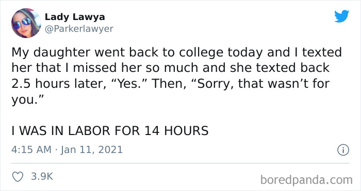The height and width of the screenshot is (191, 361).
Task: Like the tweet with the heart icon
Action: point(18,177)
